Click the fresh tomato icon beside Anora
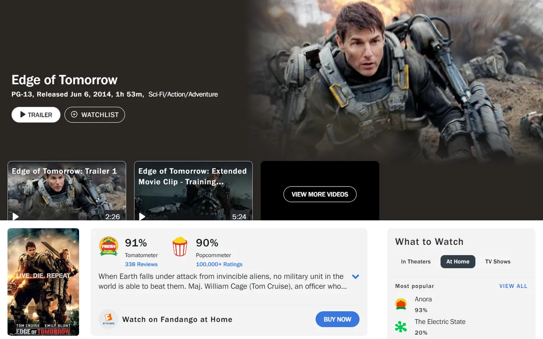Viewport: 543px width, 339px height. [401, 304]
